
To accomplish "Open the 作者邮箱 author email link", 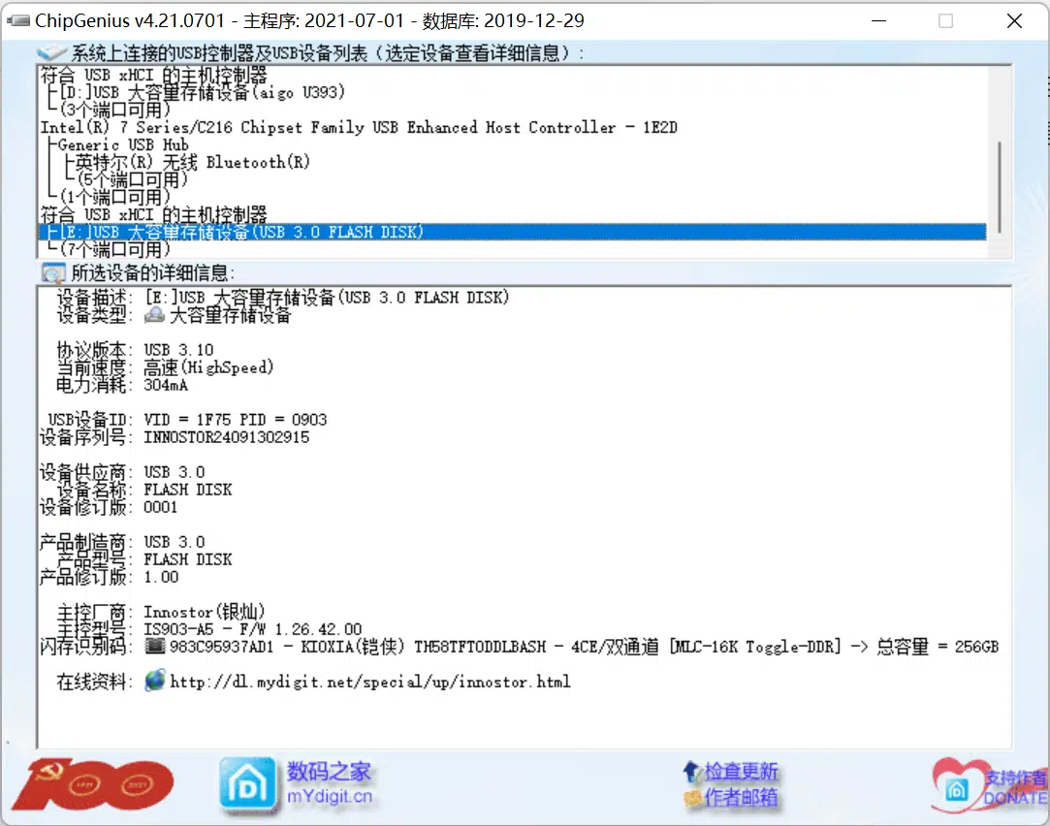I will pyautogui.click(x=741, y=797).
